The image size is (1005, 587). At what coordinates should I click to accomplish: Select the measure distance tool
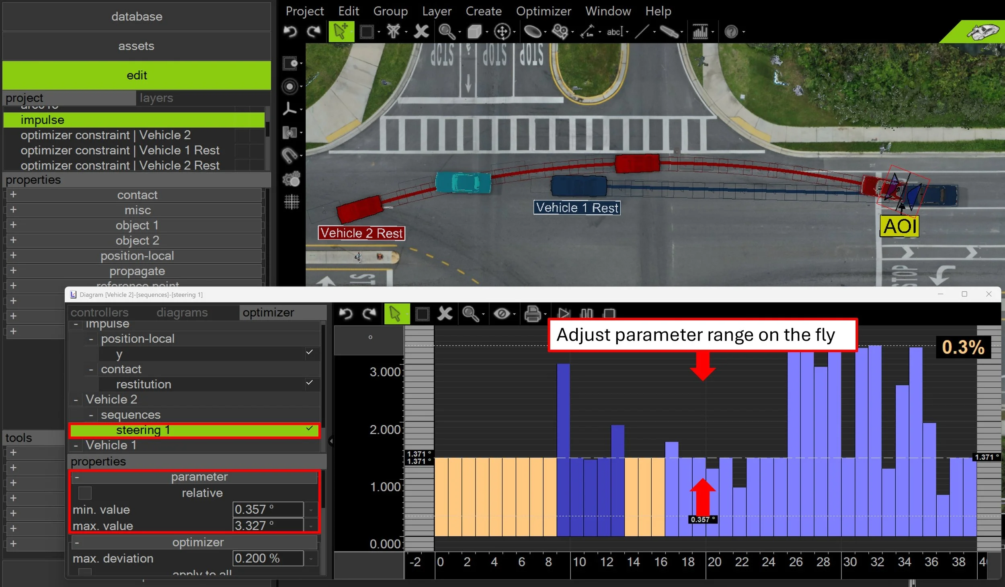click(587, 31)
